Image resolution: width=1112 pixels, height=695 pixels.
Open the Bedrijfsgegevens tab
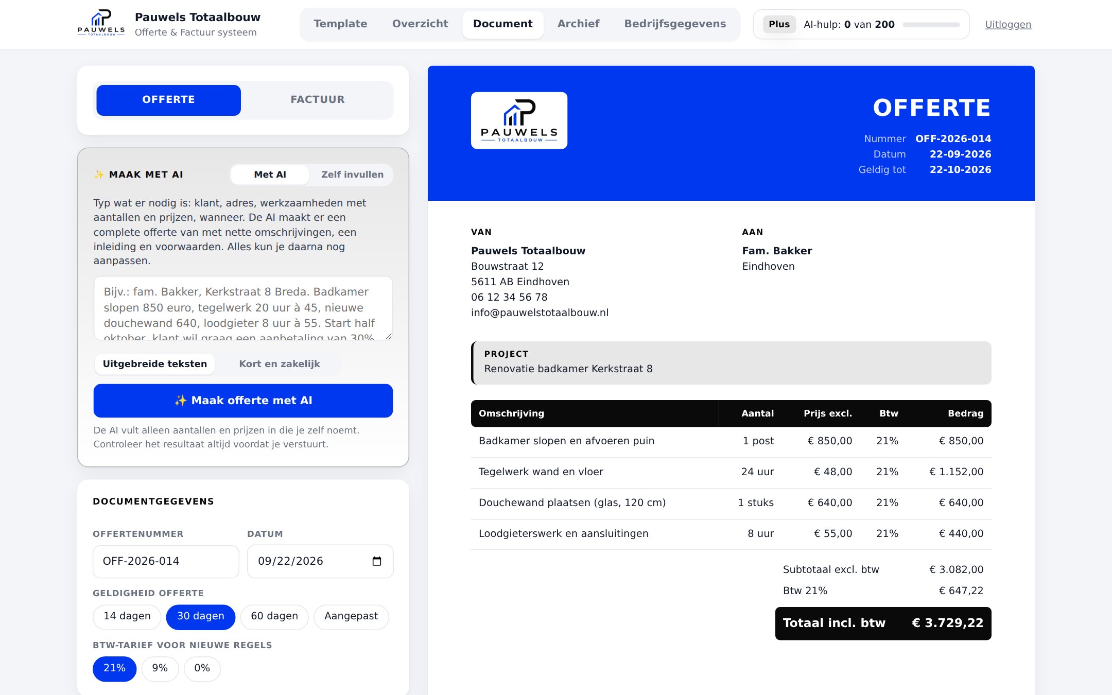[x=675, y=24]
